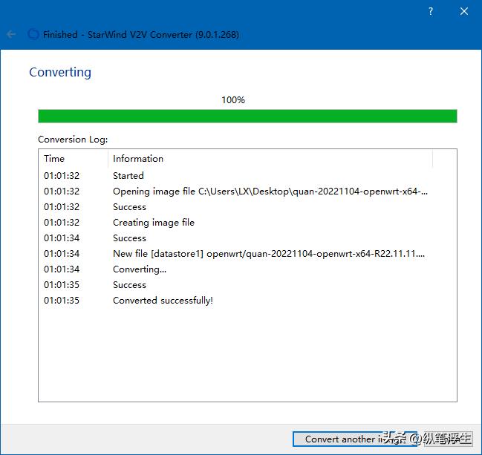Select the "Started" log entry

click(128, 176)
